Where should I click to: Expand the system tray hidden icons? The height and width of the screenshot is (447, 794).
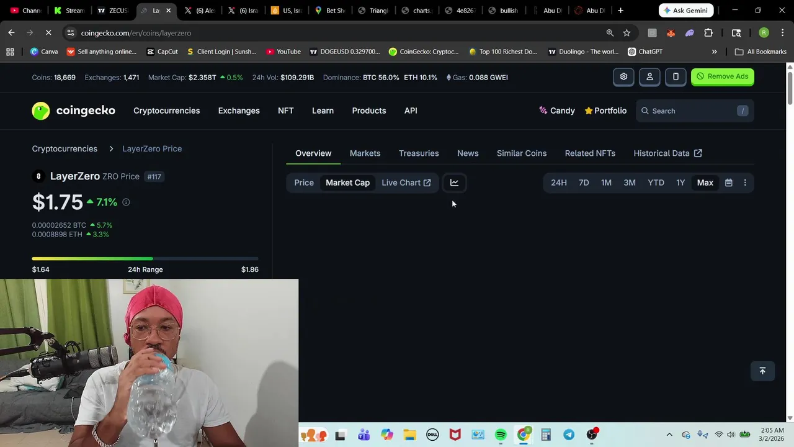[669, 435]
